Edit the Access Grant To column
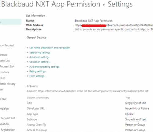Viewport: 153px width, 133px height. click(x=36, y=125)
